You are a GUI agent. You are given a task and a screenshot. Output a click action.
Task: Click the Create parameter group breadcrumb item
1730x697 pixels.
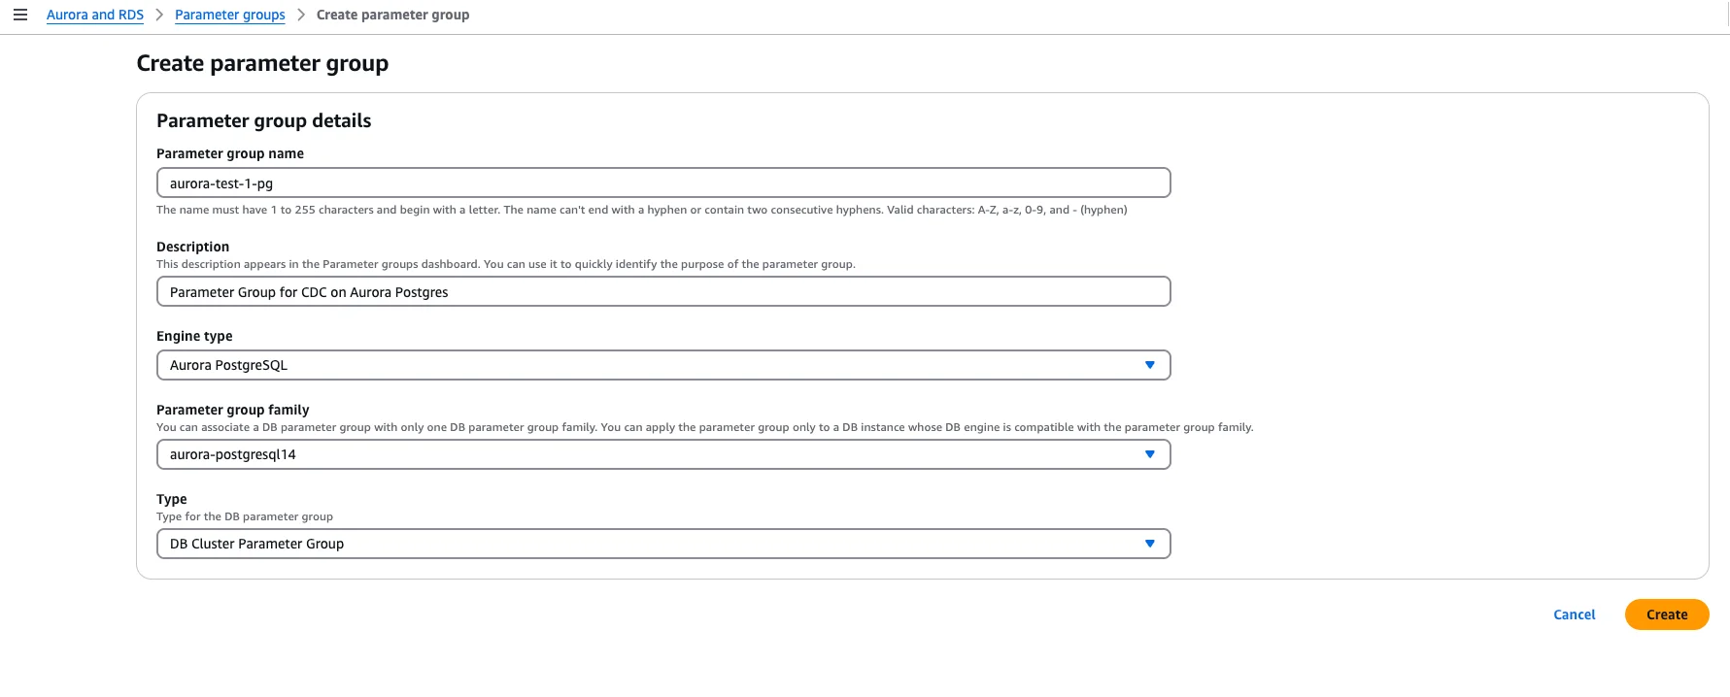pos(392,15)
